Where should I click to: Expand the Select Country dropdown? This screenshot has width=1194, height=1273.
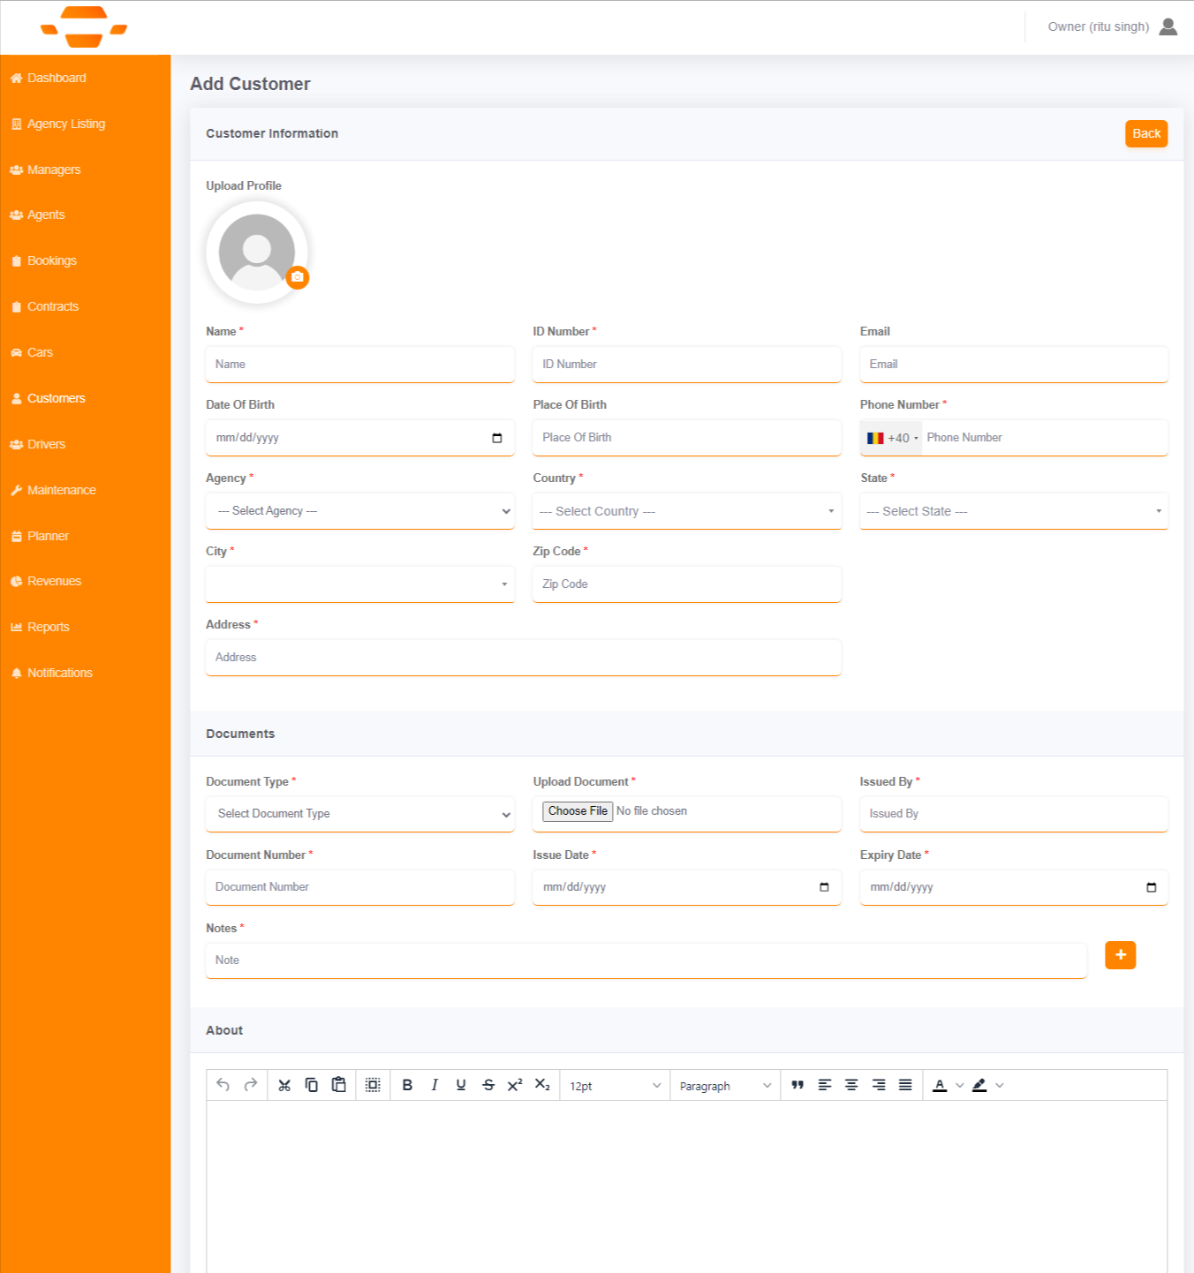tap(686, 511)
